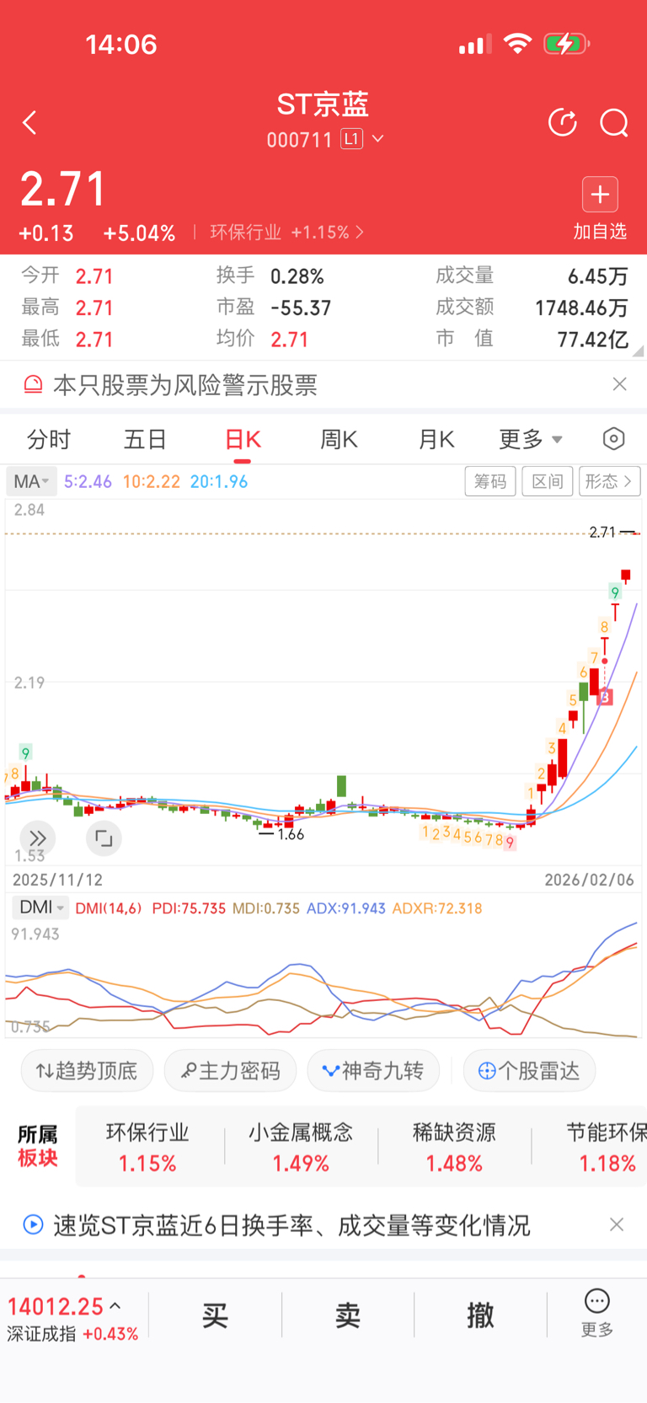Expand chart with double-arrow icon
The width and height of the screenshot is (647, 1403).
[x=37, y=838]
